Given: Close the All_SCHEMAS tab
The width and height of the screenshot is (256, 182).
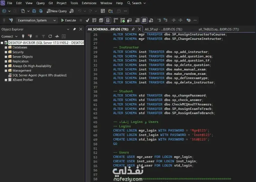Looking at the screenshot, I should tap(139, 29).
